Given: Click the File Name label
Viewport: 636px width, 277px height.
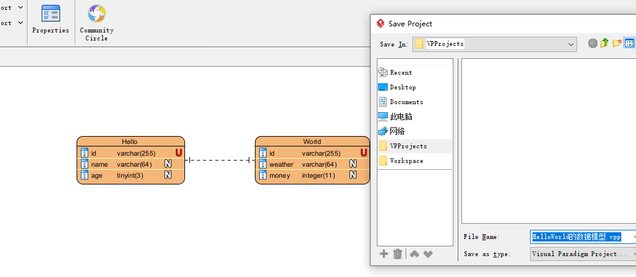Looking at the screenshot, I should pyautogui.click(x=482, y=237).
